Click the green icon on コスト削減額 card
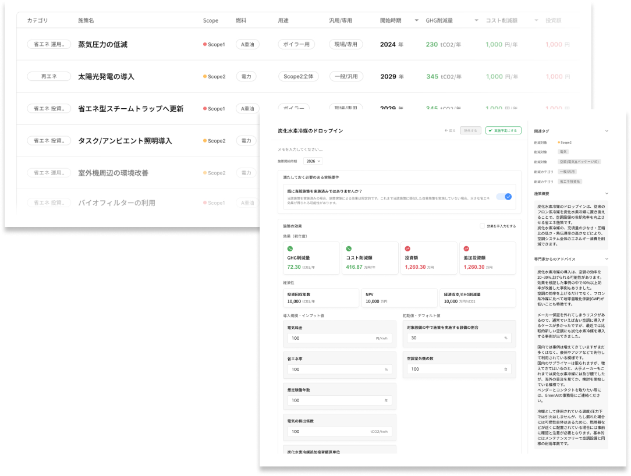Screen dimensions: 631x476 (350, 248)
